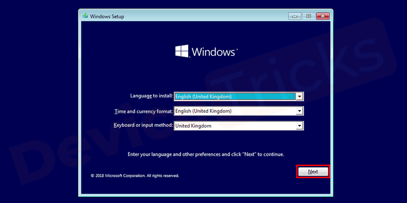Open the Language to install dropdown arrow
This screenshot has height=203, width=407.
(299, 97)
